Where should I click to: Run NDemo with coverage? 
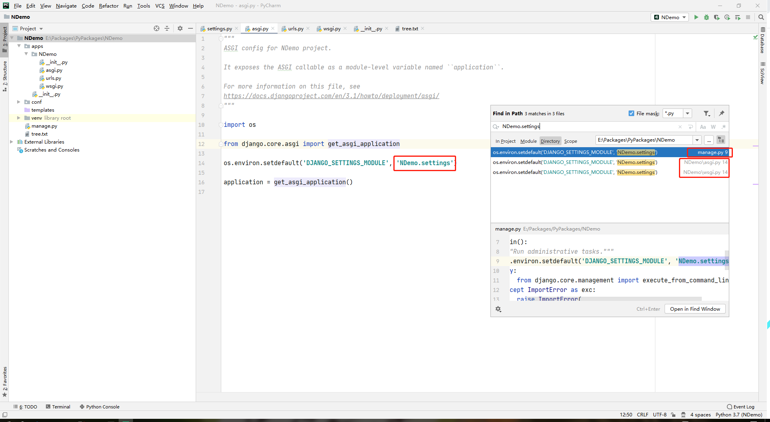[x=717, y=17]
